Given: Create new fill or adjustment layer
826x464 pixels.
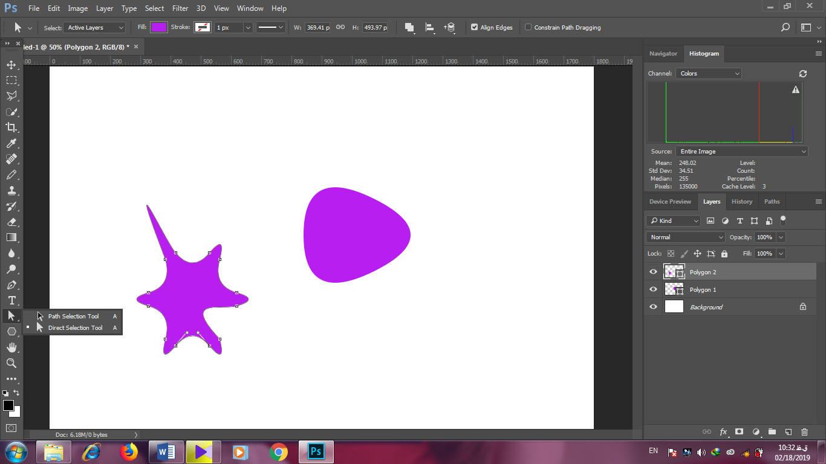Looking at the screenshot, I should click(x=755, y=432).
